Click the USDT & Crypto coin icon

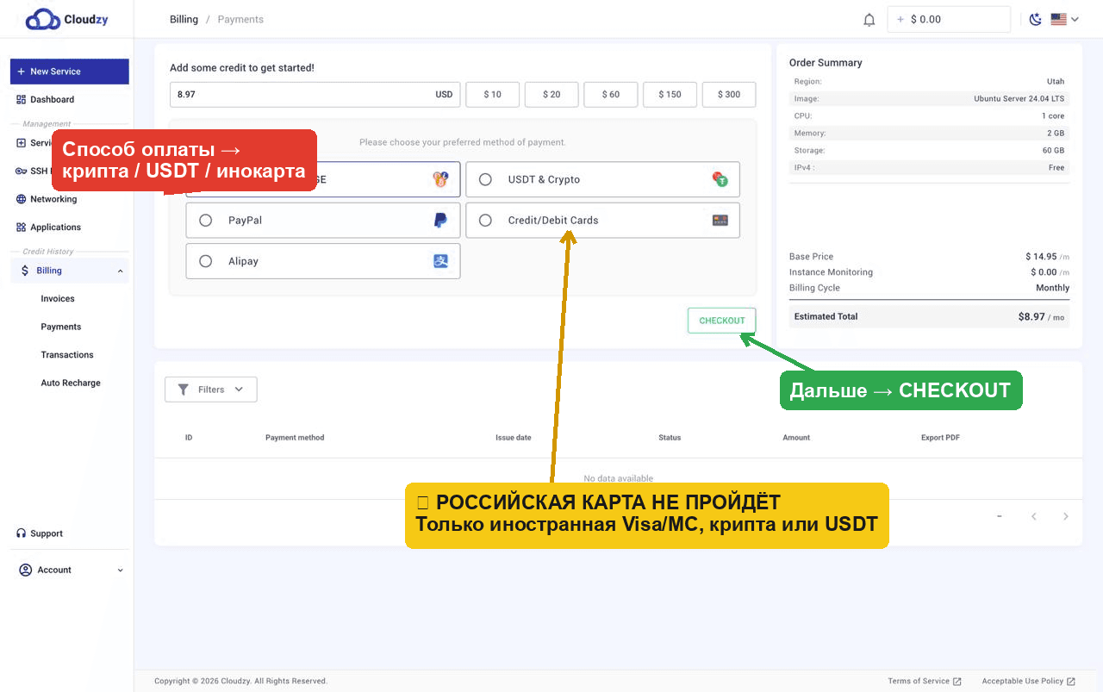click(x=720, y=179)
